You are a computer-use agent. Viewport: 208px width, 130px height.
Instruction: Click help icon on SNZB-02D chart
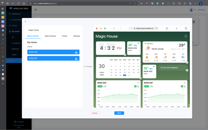tap(138, 83)
